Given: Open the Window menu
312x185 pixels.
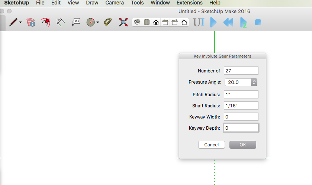Looking at the screenshot, I should (160, 3).
